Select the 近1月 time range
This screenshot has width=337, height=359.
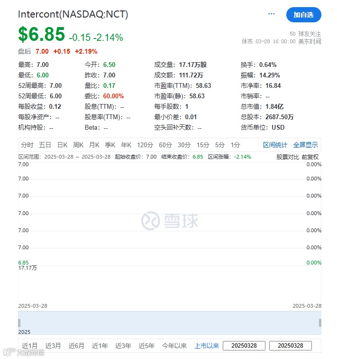[x=30, y=346]
